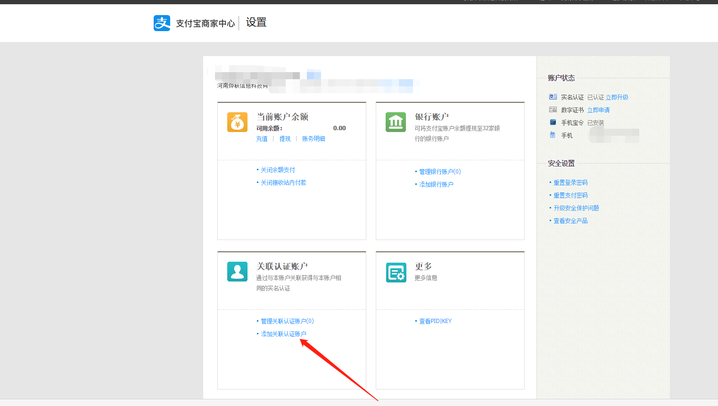Click the 更多信息 description text
This screenshot has height=406, width=718.
[x=426, y=278]
